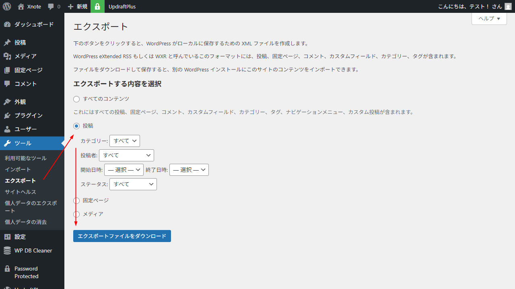Click the メディア icon in sidebar

pyautogui.click(x=7, y=56)
